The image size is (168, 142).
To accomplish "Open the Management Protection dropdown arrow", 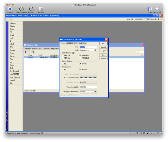I will (96, 92).
